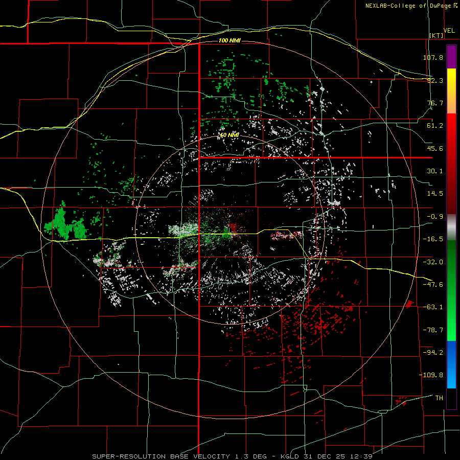Pick the gray near-zero segment of color bar
The width and height of the screenshot is (460, 460).
(451, 227)
